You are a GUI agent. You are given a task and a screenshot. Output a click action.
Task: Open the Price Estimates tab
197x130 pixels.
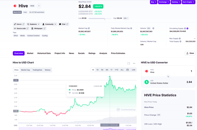pyautogui.click(x=118, y=53)
